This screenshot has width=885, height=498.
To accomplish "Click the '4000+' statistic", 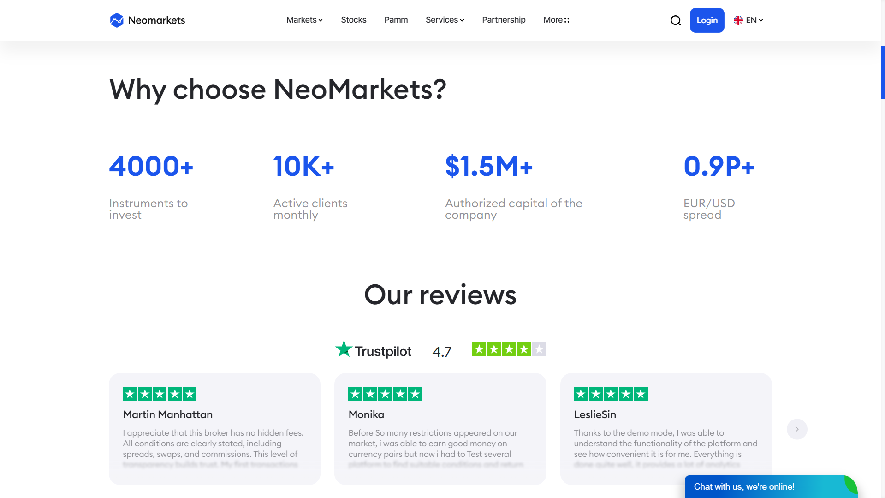I will coord(151,166).
